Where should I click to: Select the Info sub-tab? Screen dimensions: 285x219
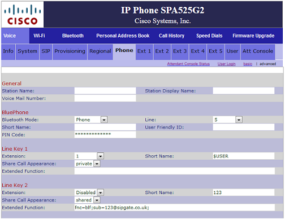click(x=8, y=52)
